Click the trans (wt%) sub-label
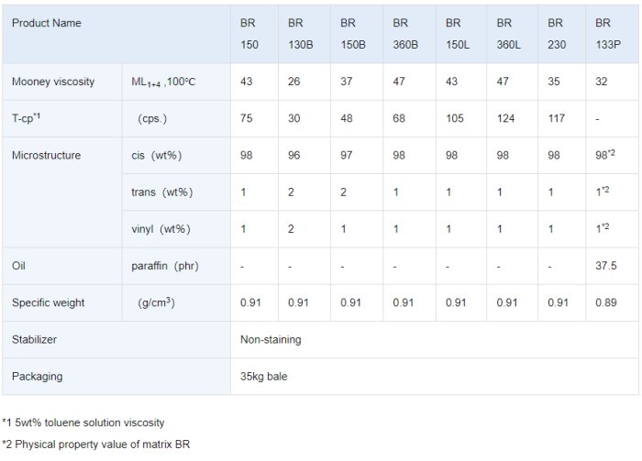The image size is (642, 461). point(162,192)
